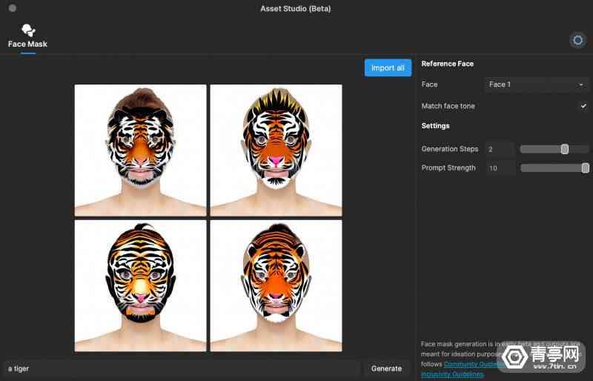593x381 pixels.
Task: Click the Face dropdown arrow chevron
Action: pyautogui.click(x=581, y=85)
